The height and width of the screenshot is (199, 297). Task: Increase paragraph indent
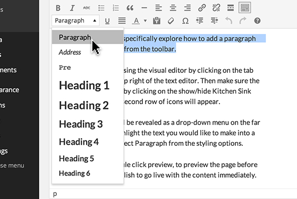(x=214, y=21)
